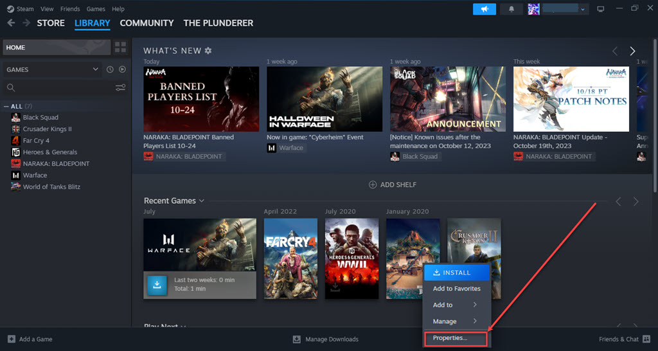Click the Manage Downloads icon
The image size is (658, 351).
click(297, 339)
